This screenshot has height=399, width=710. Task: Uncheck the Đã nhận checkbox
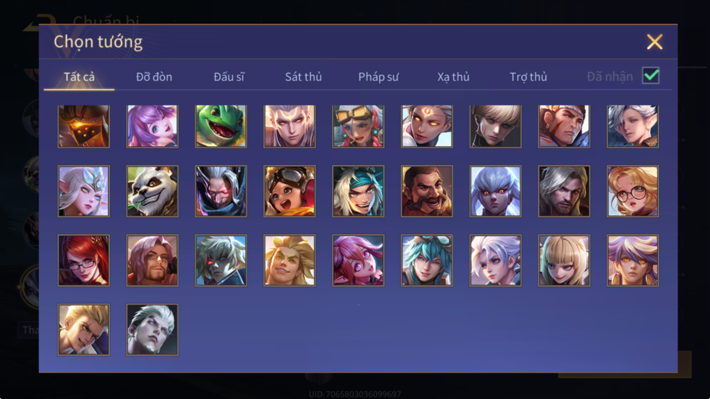coord(651,76)
